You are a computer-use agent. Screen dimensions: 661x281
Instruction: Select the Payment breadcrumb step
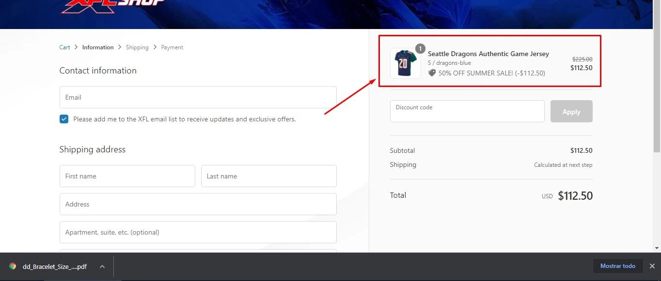coord(172,47)
